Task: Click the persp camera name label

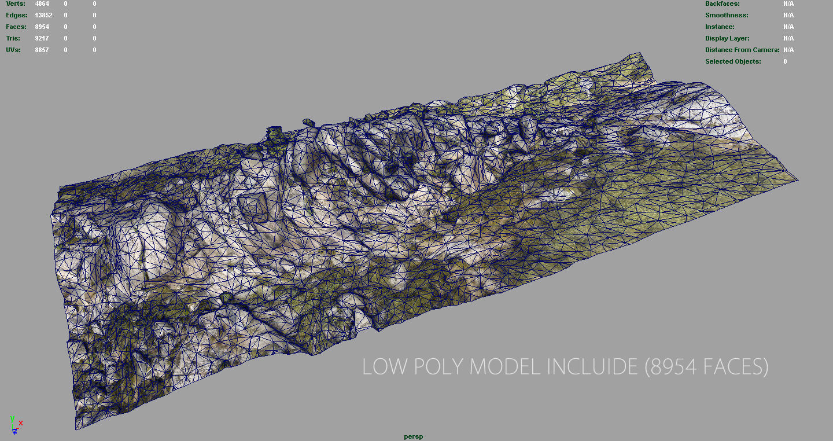Action: (413, 436)
